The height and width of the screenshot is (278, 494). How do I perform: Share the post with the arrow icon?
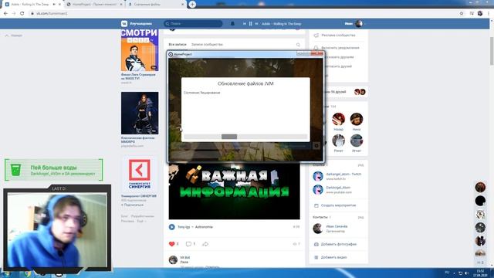pyautogui.click(x=205, y=244)
